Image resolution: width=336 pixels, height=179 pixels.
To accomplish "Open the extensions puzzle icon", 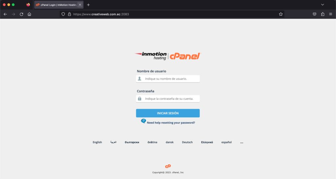I will tap(323, 14).
